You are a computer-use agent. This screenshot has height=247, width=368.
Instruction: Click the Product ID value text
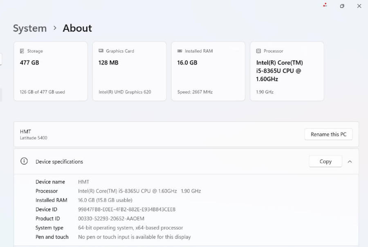111,218
